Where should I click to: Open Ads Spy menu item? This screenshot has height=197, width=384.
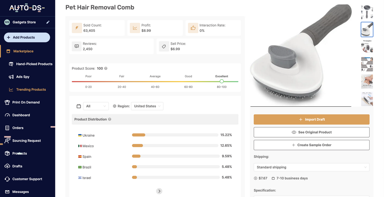pyautogui.click(x=23, y=77)
